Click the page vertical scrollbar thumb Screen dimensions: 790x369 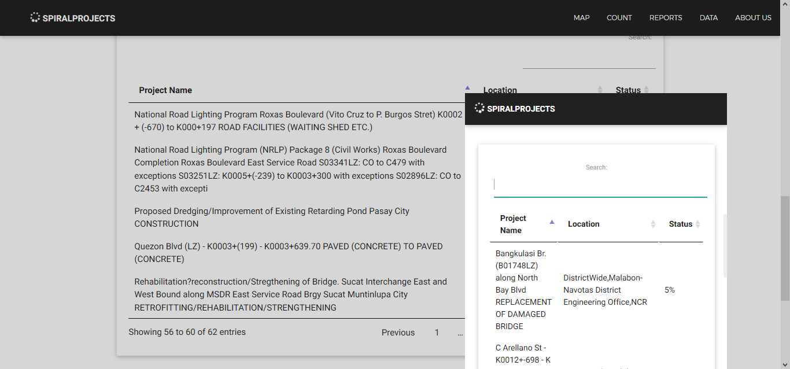click(x=785, y=248)
